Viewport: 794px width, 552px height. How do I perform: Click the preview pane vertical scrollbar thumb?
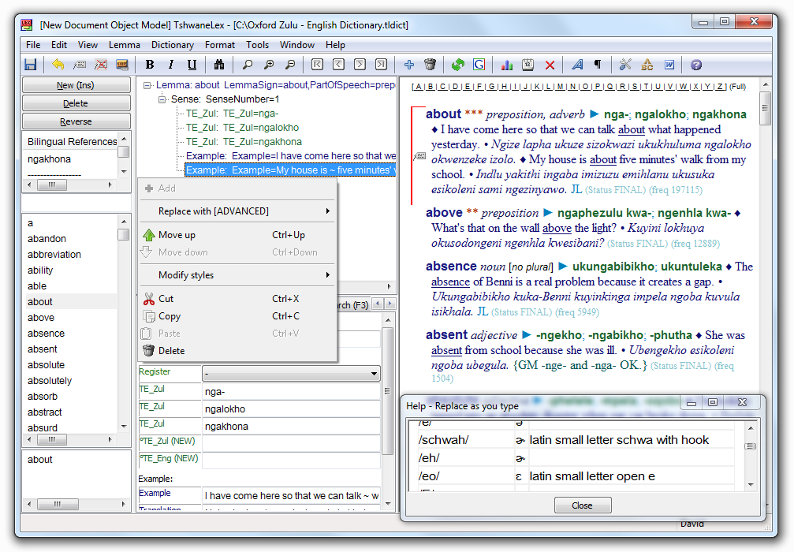point(765,108)
